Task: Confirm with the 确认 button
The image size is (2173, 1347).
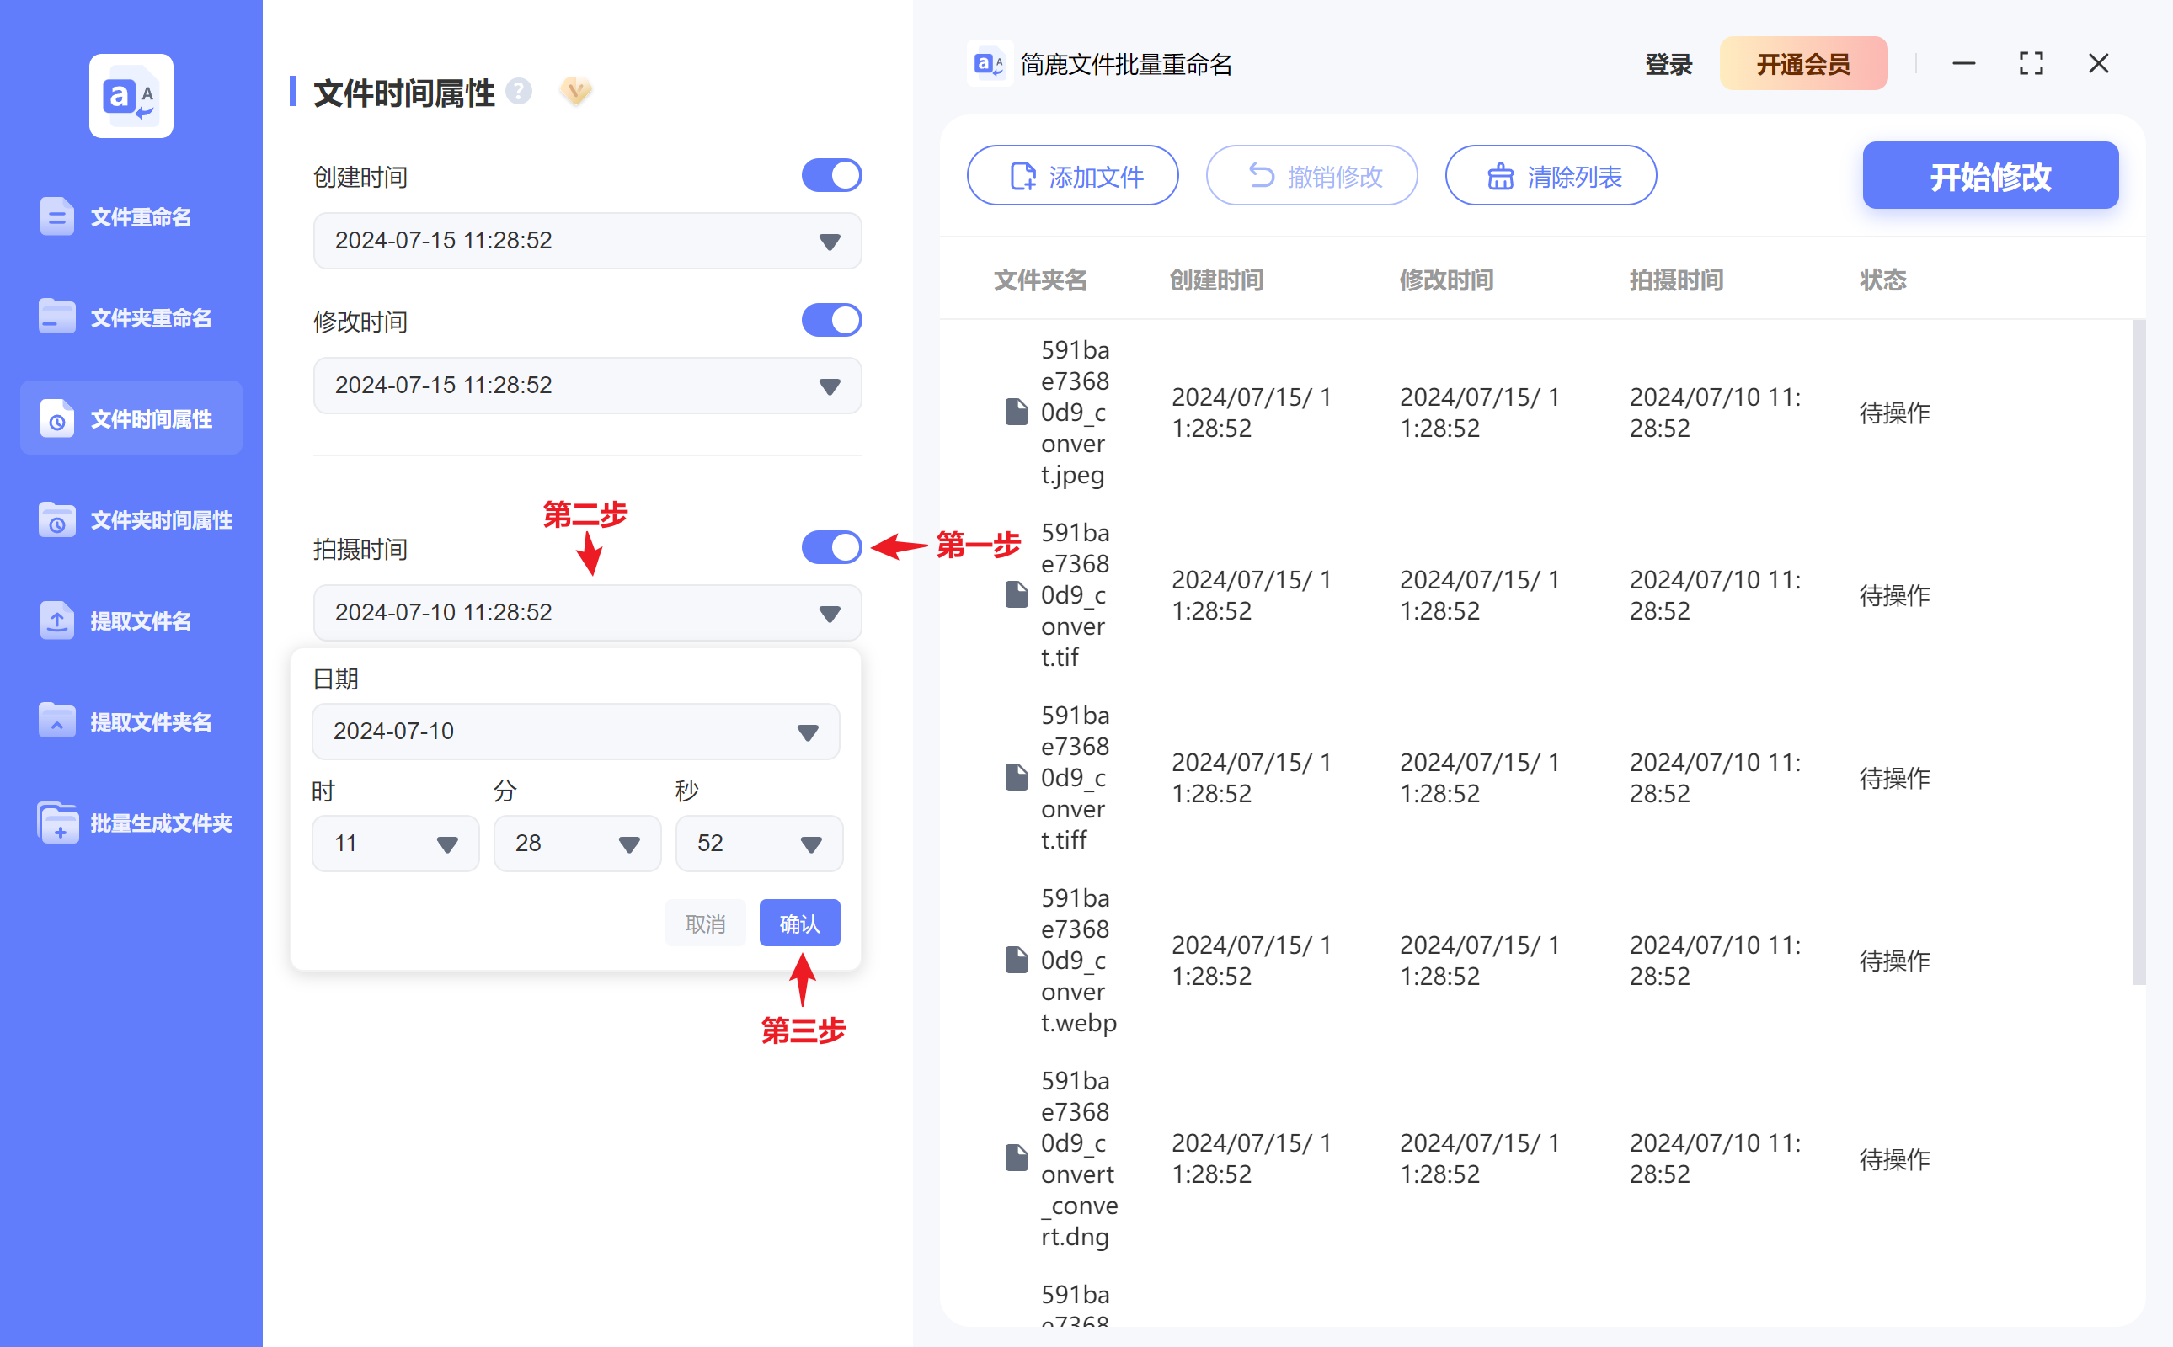Action: [799, 922]
